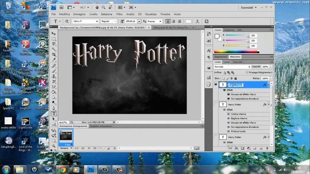Select the Zoom tool in toolbox
310x174 pixels.
(x=54, y=146)
